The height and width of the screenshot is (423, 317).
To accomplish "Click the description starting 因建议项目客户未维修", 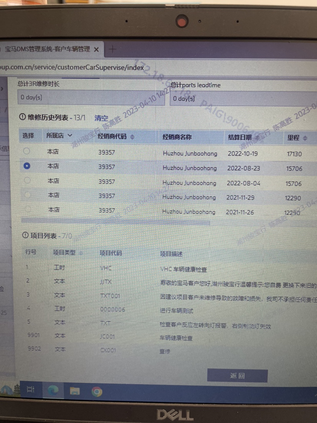I will pos(238,298).
